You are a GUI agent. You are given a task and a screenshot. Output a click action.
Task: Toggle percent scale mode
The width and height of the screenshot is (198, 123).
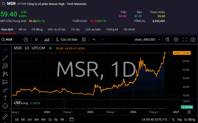173,120
